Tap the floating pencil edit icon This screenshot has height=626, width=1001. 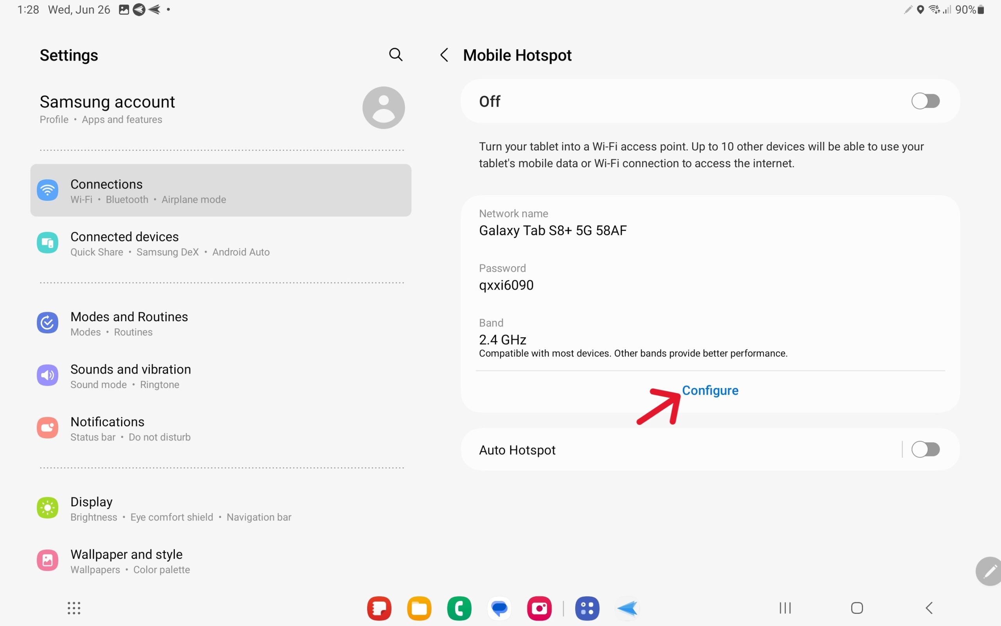pos(989,571)
